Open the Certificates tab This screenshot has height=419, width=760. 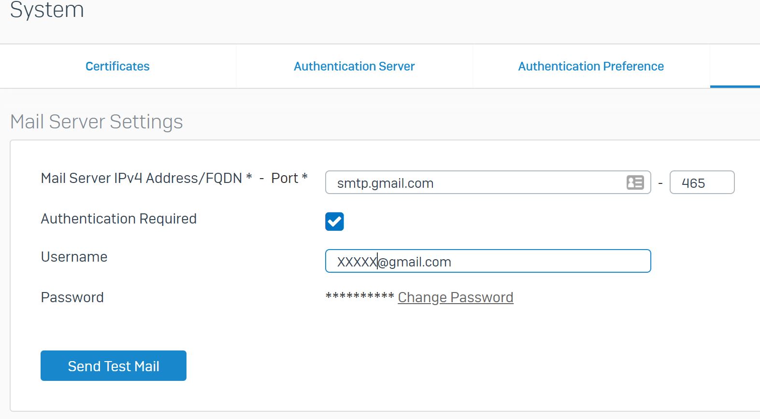point(117,66)
